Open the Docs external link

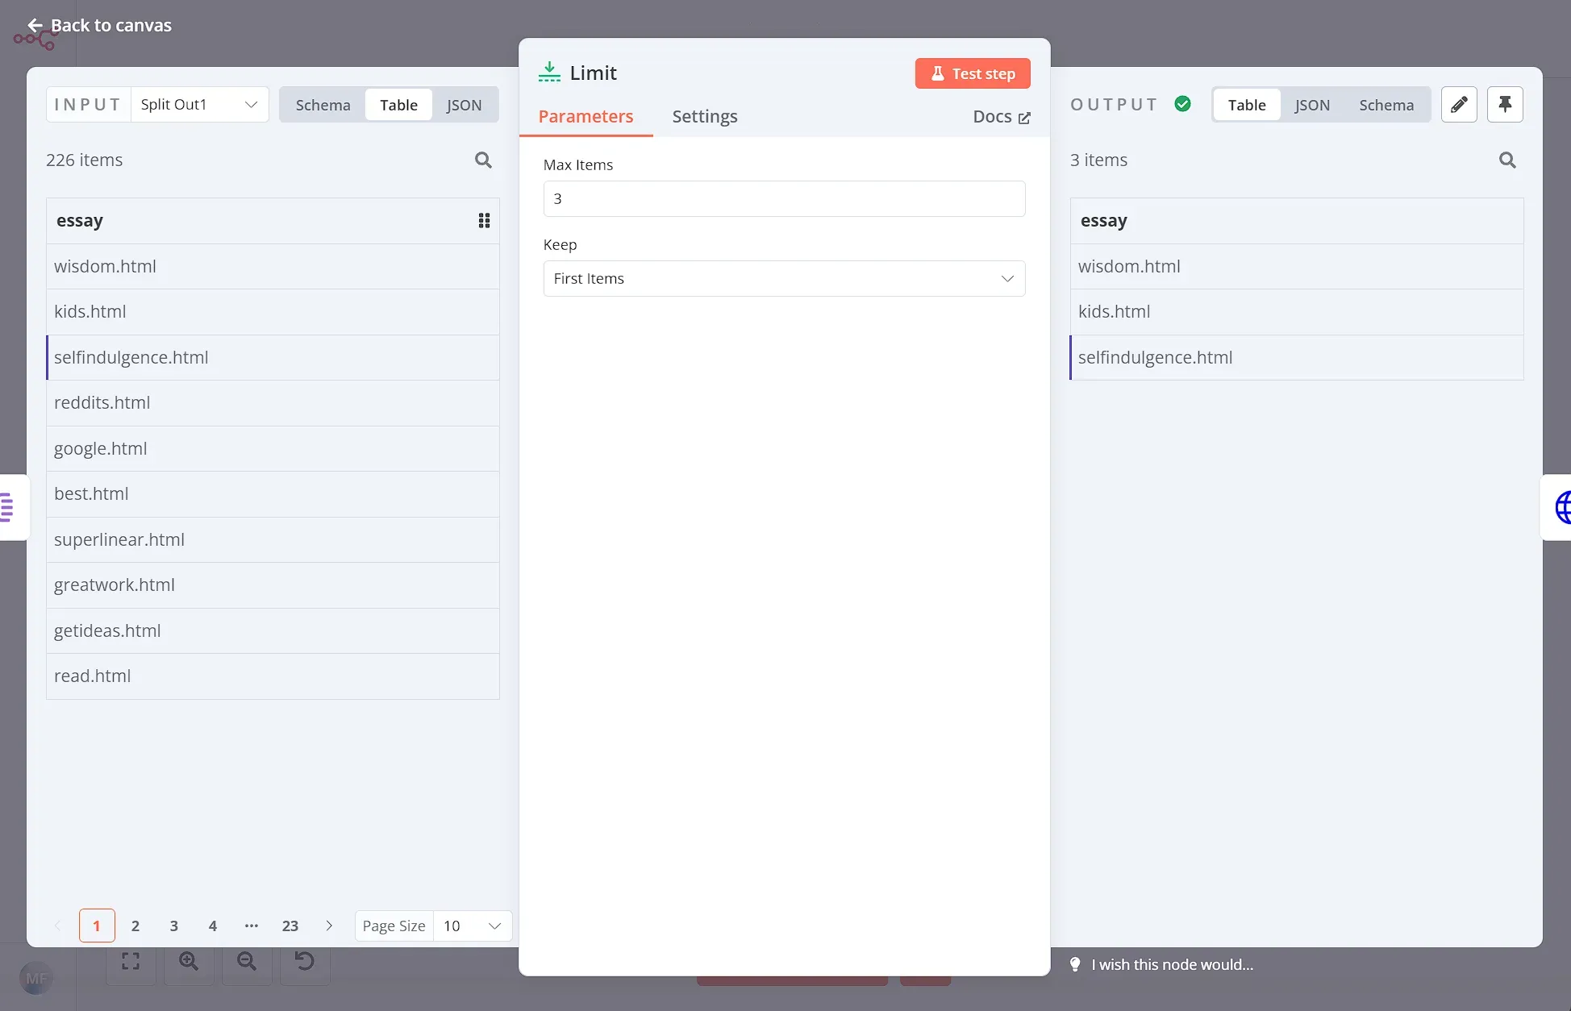coord(1001,117)
